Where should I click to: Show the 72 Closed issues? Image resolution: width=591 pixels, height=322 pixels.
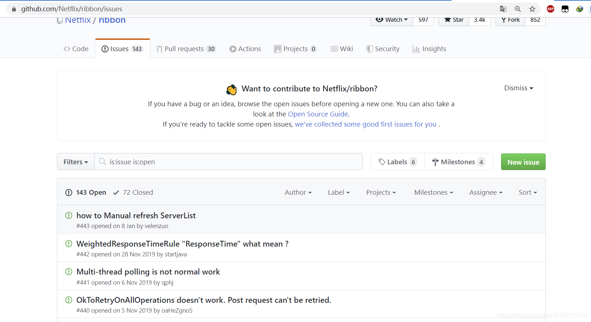point(133,193)
